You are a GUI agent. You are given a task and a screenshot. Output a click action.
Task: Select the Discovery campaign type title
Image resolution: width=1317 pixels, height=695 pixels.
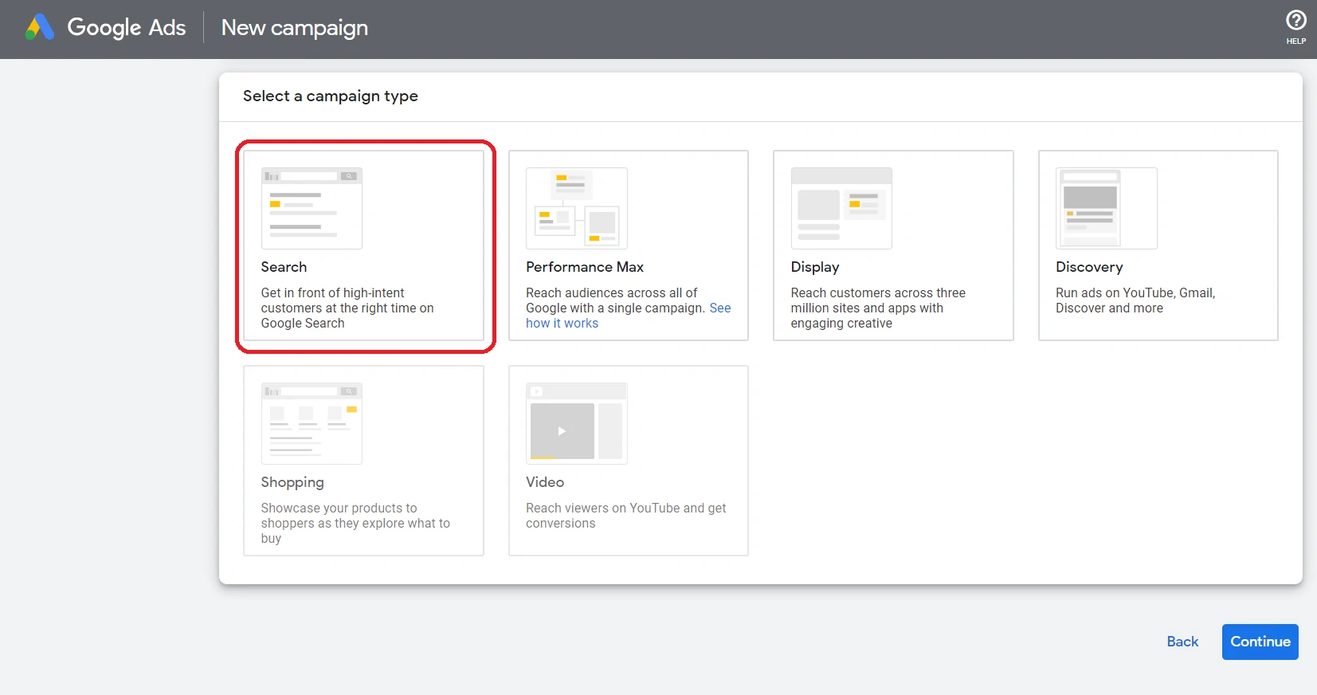point(1088,267)
